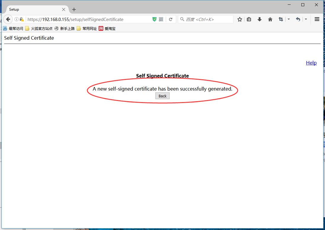325x230 pixels.
Task: Open the 爱淘宝 bookmark
Action: pyautogui.click(x=107, y=28)
